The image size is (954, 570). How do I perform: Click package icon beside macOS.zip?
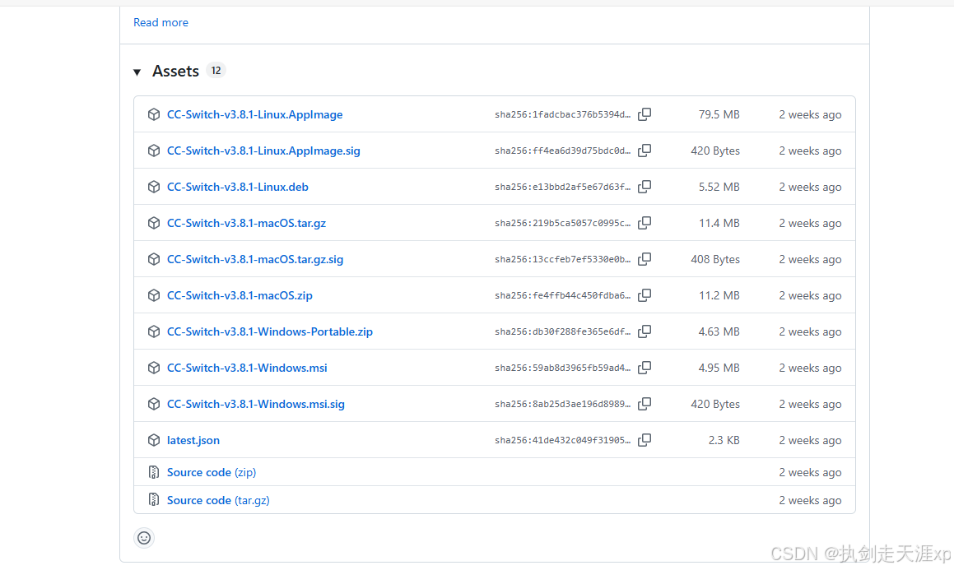click(x=154, y=295)
